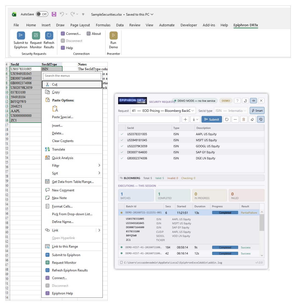Save the workbook with the floppy icon
Image resolution: width=296 pixels, height=306 pixels.
click(x=54, y=14)
